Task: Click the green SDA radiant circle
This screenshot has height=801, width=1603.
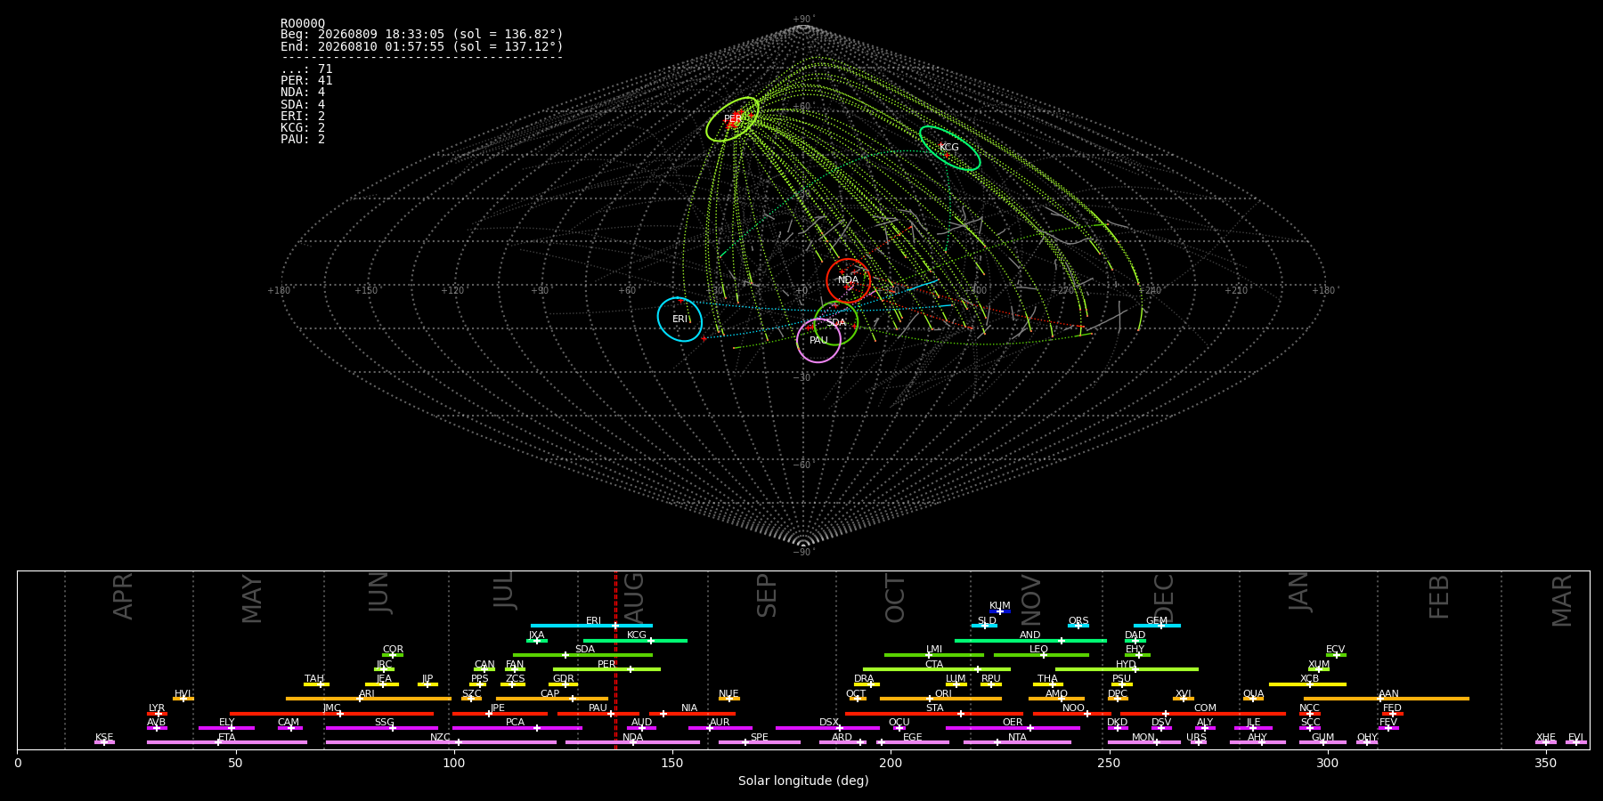Action: click(835, 323)
